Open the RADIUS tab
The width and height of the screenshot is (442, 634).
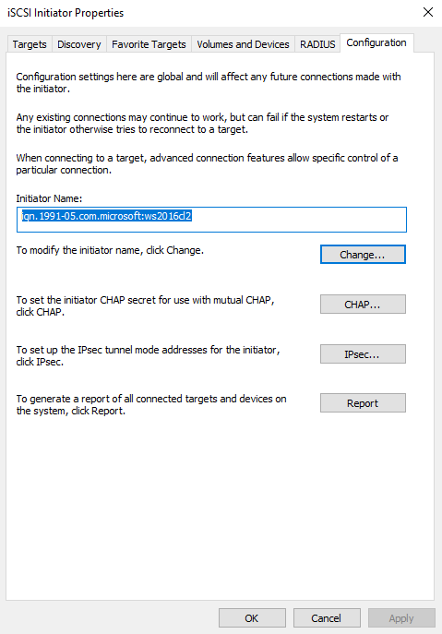pyautogui.click(x=317, y=44)
